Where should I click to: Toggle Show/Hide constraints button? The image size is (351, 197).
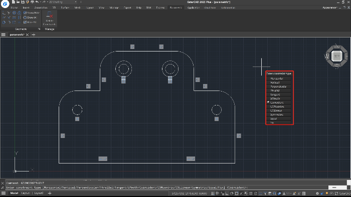31,12
